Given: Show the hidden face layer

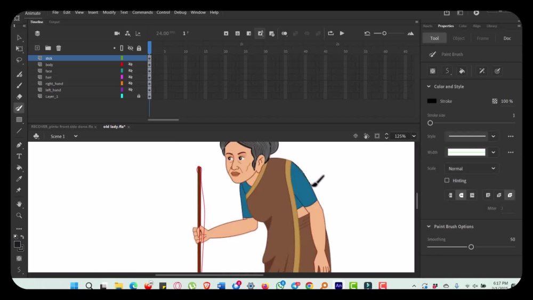Looking at the screenshot, I should (x=130, y=71).
